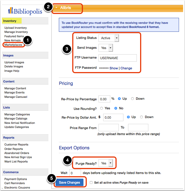Go to Upload Inventory
The width and height of the screenshot is (185, 191).
(x=16, y=28)
